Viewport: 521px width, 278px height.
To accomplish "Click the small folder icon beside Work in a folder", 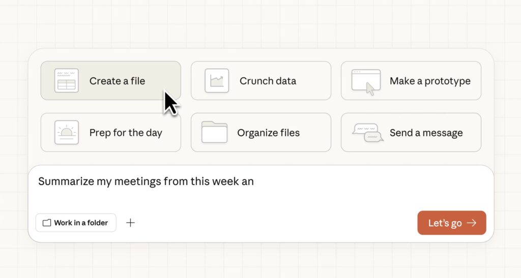I will (x=47, y=223).
